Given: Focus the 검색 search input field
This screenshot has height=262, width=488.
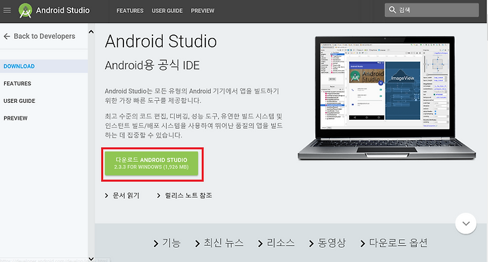Looking at the screenshot, I should tap(432, 10).
